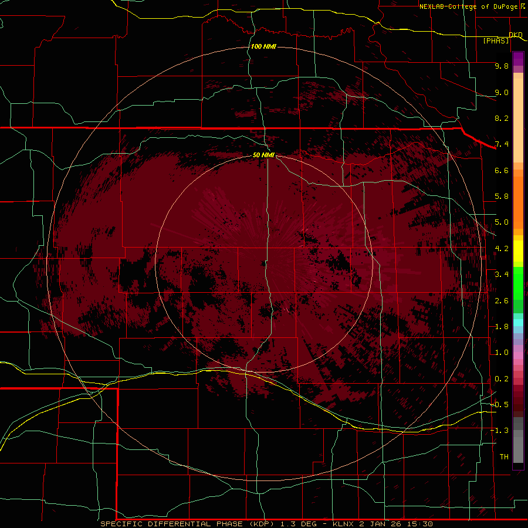This screenshot has height=528, width=528.
Task: Pick the light peach segment of the color bar
Action: point(518,120)
